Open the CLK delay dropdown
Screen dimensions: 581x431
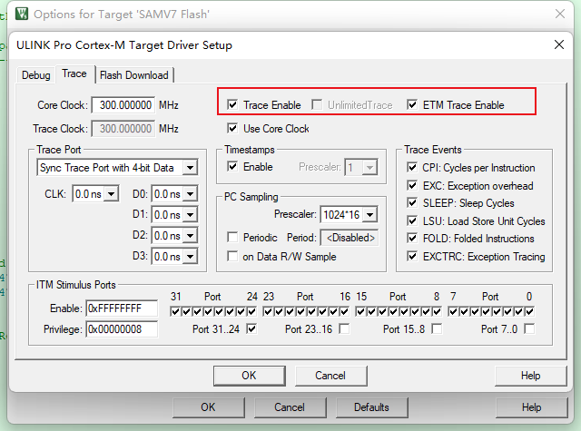pos(111,193)
